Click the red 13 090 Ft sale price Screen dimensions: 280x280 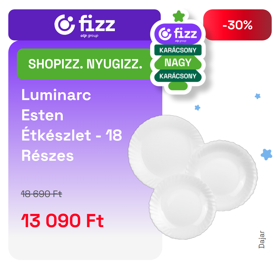(x=62, y=221)
